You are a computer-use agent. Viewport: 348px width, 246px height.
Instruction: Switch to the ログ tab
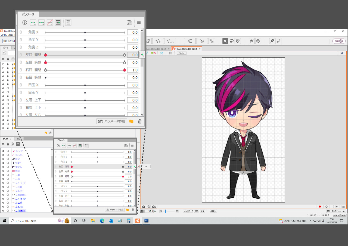(19, 139)
